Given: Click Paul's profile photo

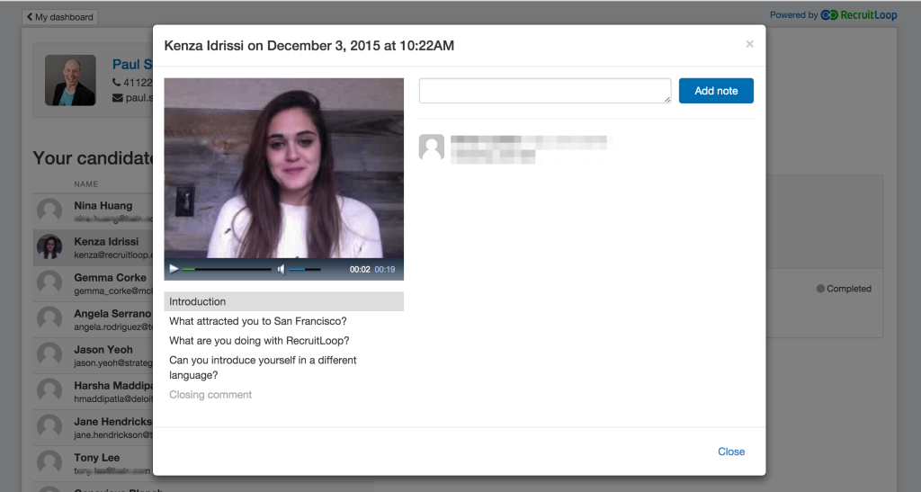Looking at the screenshot, I should [70, 80].
